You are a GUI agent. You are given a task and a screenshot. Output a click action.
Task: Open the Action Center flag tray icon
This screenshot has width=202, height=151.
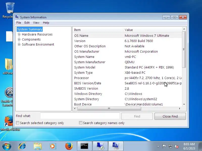point(164,146)
